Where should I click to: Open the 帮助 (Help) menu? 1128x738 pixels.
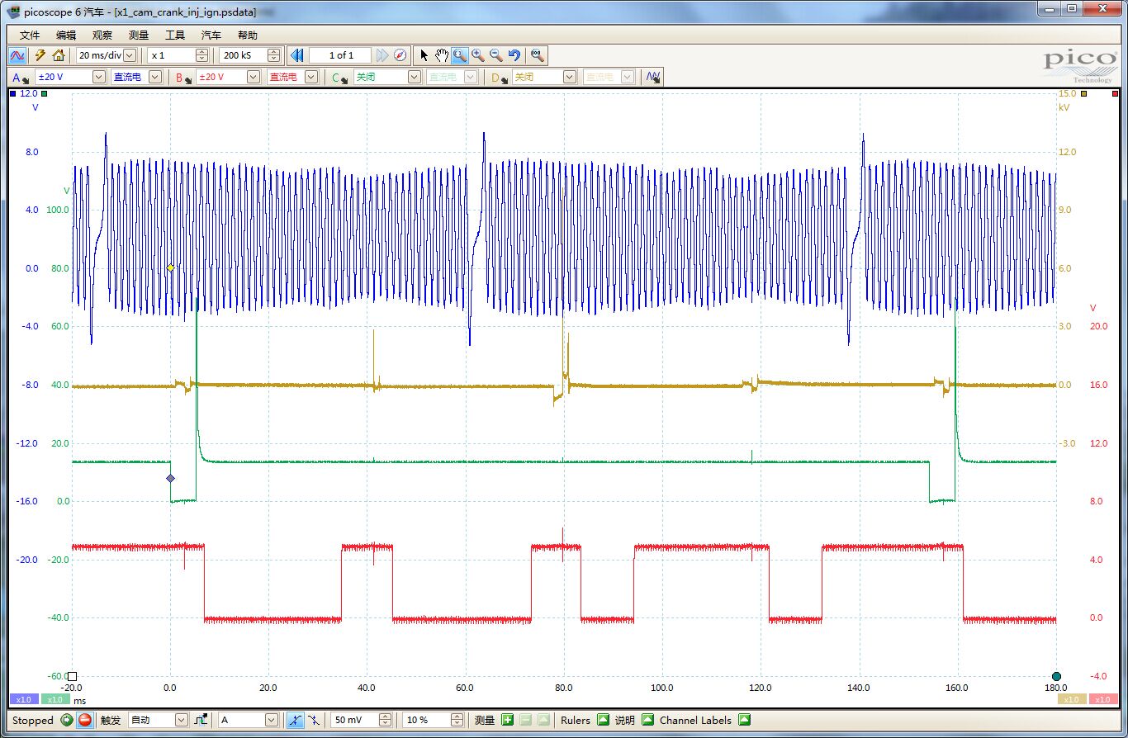248,35
